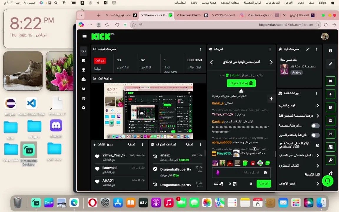Click the info icon in right toolbar
339x212 pixels.
pos(330,51)
